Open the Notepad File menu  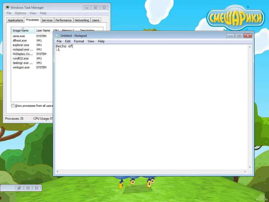[x=59, y=41]
